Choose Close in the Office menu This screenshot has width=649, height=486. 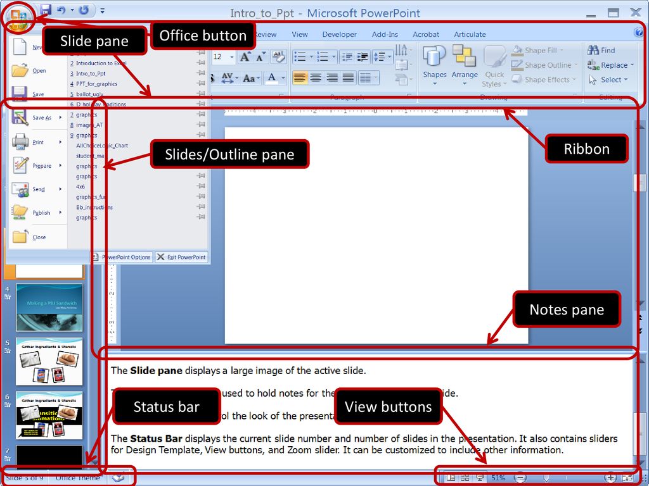click(x=37, y=237)
